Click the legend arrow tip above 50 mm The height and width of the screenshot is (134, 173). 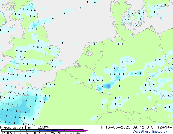(87, 131)
